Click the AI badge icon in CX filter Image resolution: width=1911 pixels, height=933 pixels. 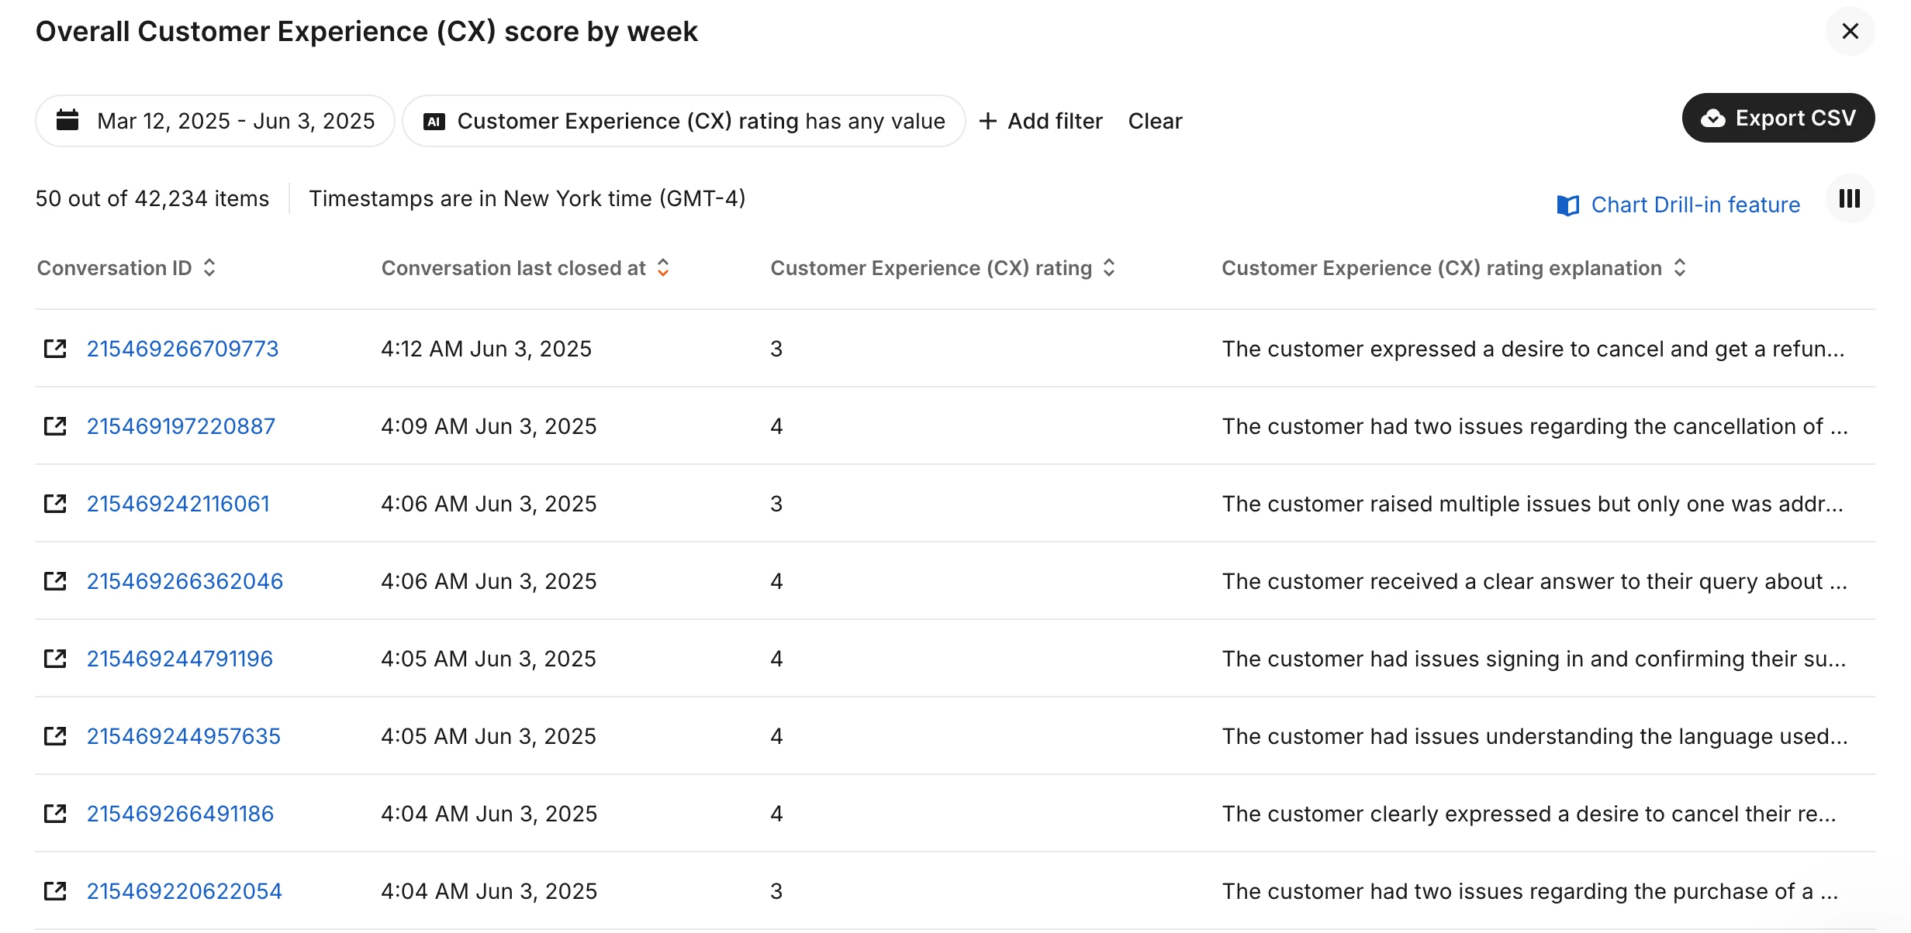pyautogui.click(x=434, y=121)
